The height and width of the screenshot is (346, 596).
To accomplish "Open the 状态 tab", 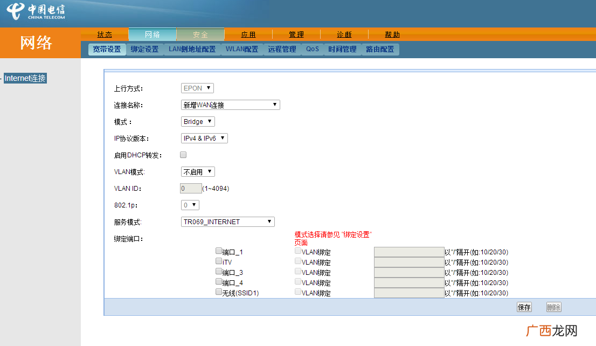I will pos(105,34).
